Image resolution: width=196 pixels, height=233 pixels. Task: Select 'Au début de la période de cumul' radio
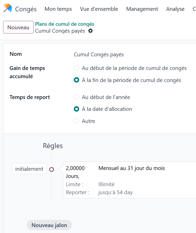[x=76, y=68]
